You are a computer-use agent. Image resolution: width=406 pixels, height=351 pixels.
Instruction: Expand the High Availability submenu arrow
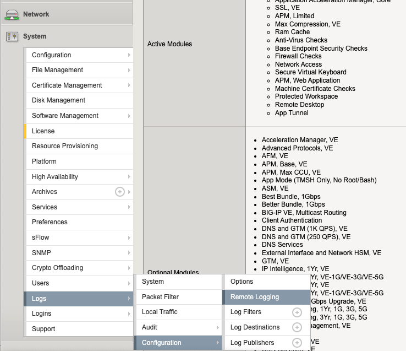click(x=129, y=177)
